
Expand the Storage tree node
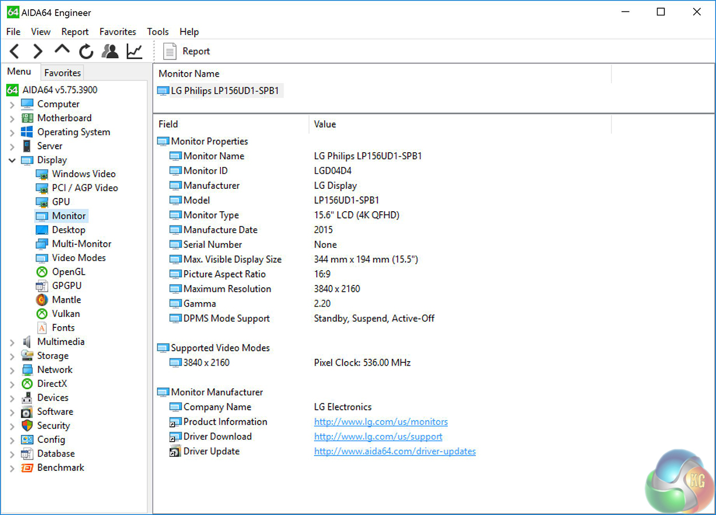coord(12,356)
